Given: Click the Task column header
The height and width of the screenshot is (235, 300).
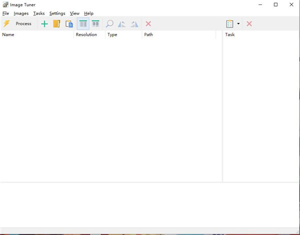Looking at the screenshot, I should (230, 35).
